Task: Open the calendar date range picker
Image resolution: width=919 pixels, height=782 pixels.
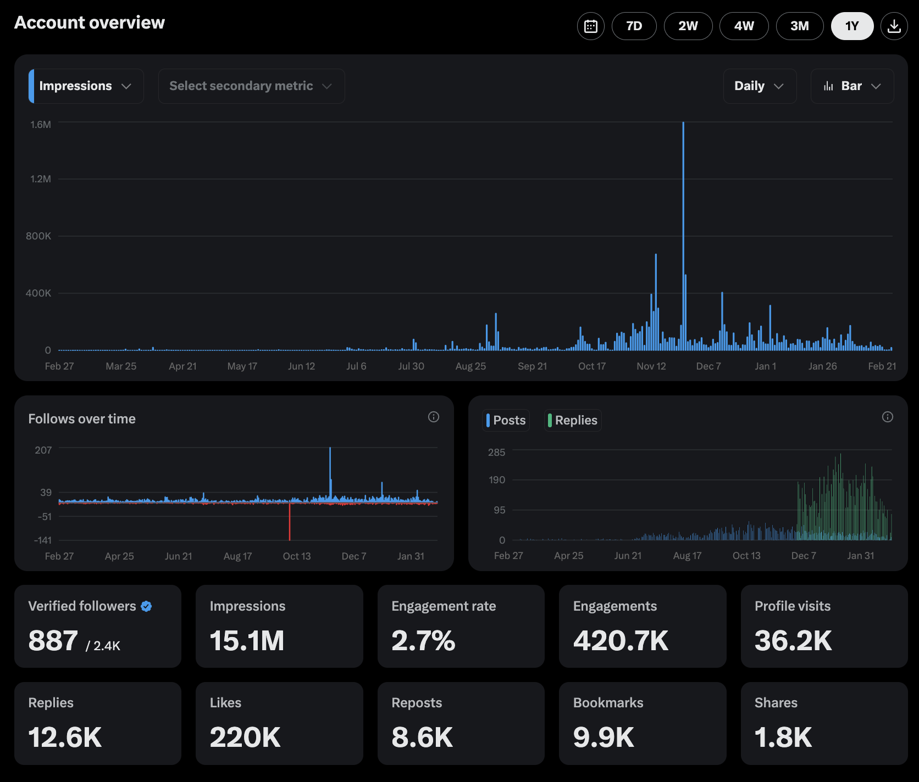Action: (x=591, y=26)
